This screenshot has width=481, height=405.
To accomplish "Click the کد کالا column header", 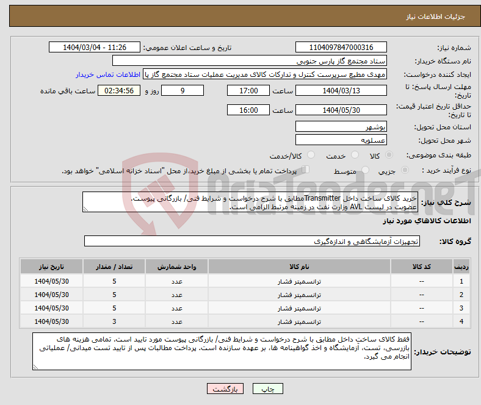I will 422,267.
